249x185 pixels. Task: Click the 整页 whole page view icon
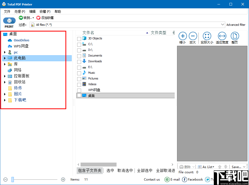coord(234,36)
